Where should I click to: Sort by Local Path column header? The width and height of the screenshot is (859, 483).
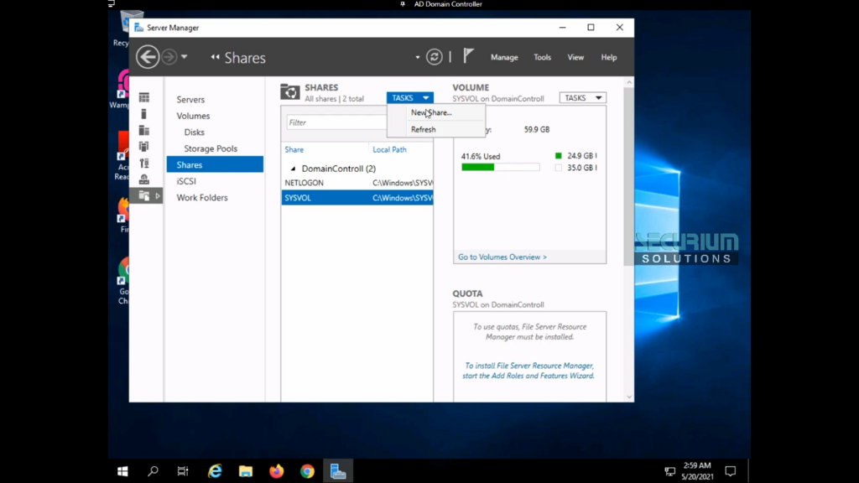click(x=389, y=149)
